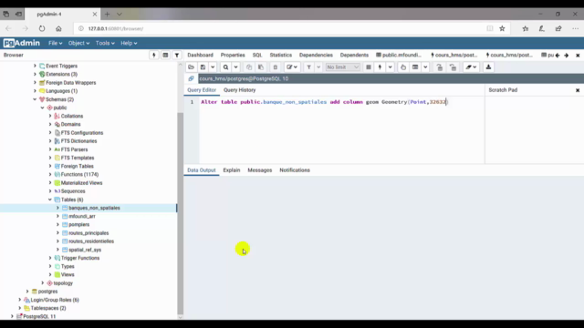Open the File menu
The width and height of the screenshot is (584, 328).
55,43
